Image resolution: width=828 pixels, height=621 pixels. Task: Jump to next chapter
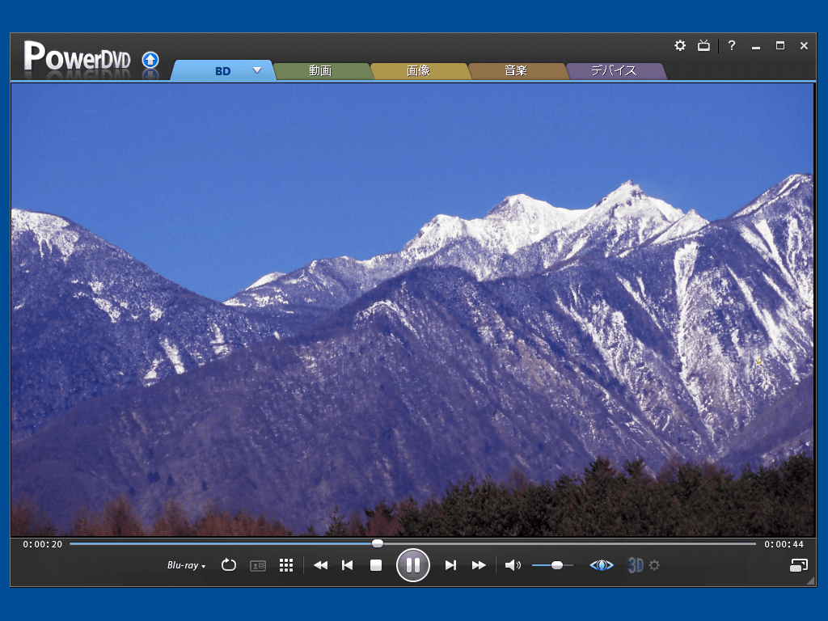coord(450,565)
